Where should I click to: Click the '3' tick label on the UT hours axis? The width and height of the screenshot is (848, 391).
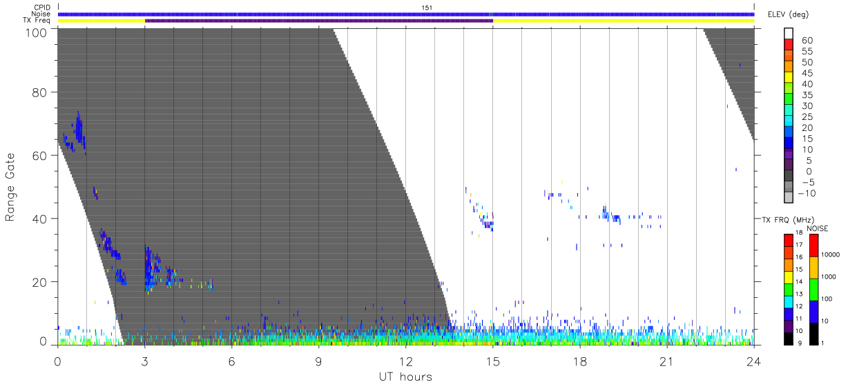coord(145,362)
